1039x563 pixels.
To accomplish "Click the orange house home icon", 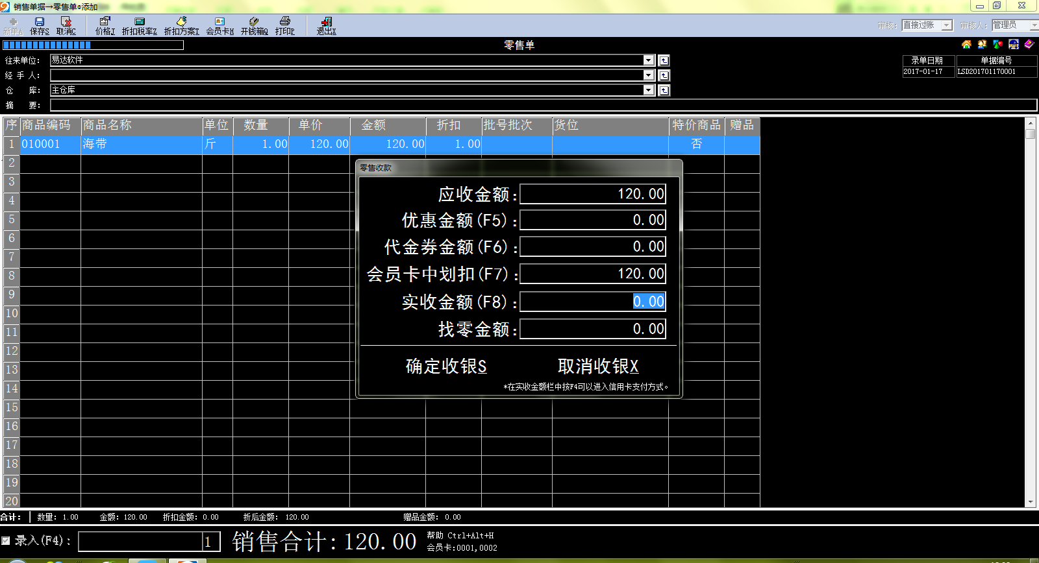I will click(x=966, y=44).
